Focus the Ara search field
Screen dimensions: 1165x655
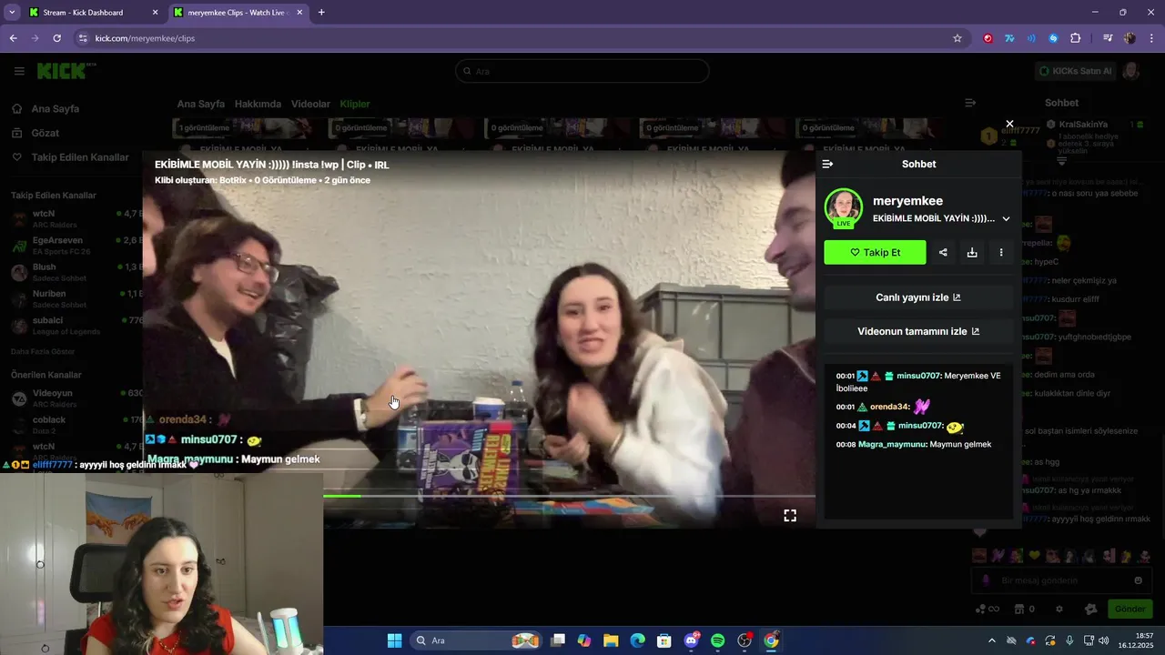[582, 71]
